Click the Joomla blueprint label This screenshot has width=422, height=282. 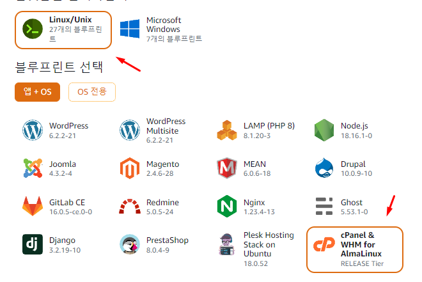coord(63,164)
